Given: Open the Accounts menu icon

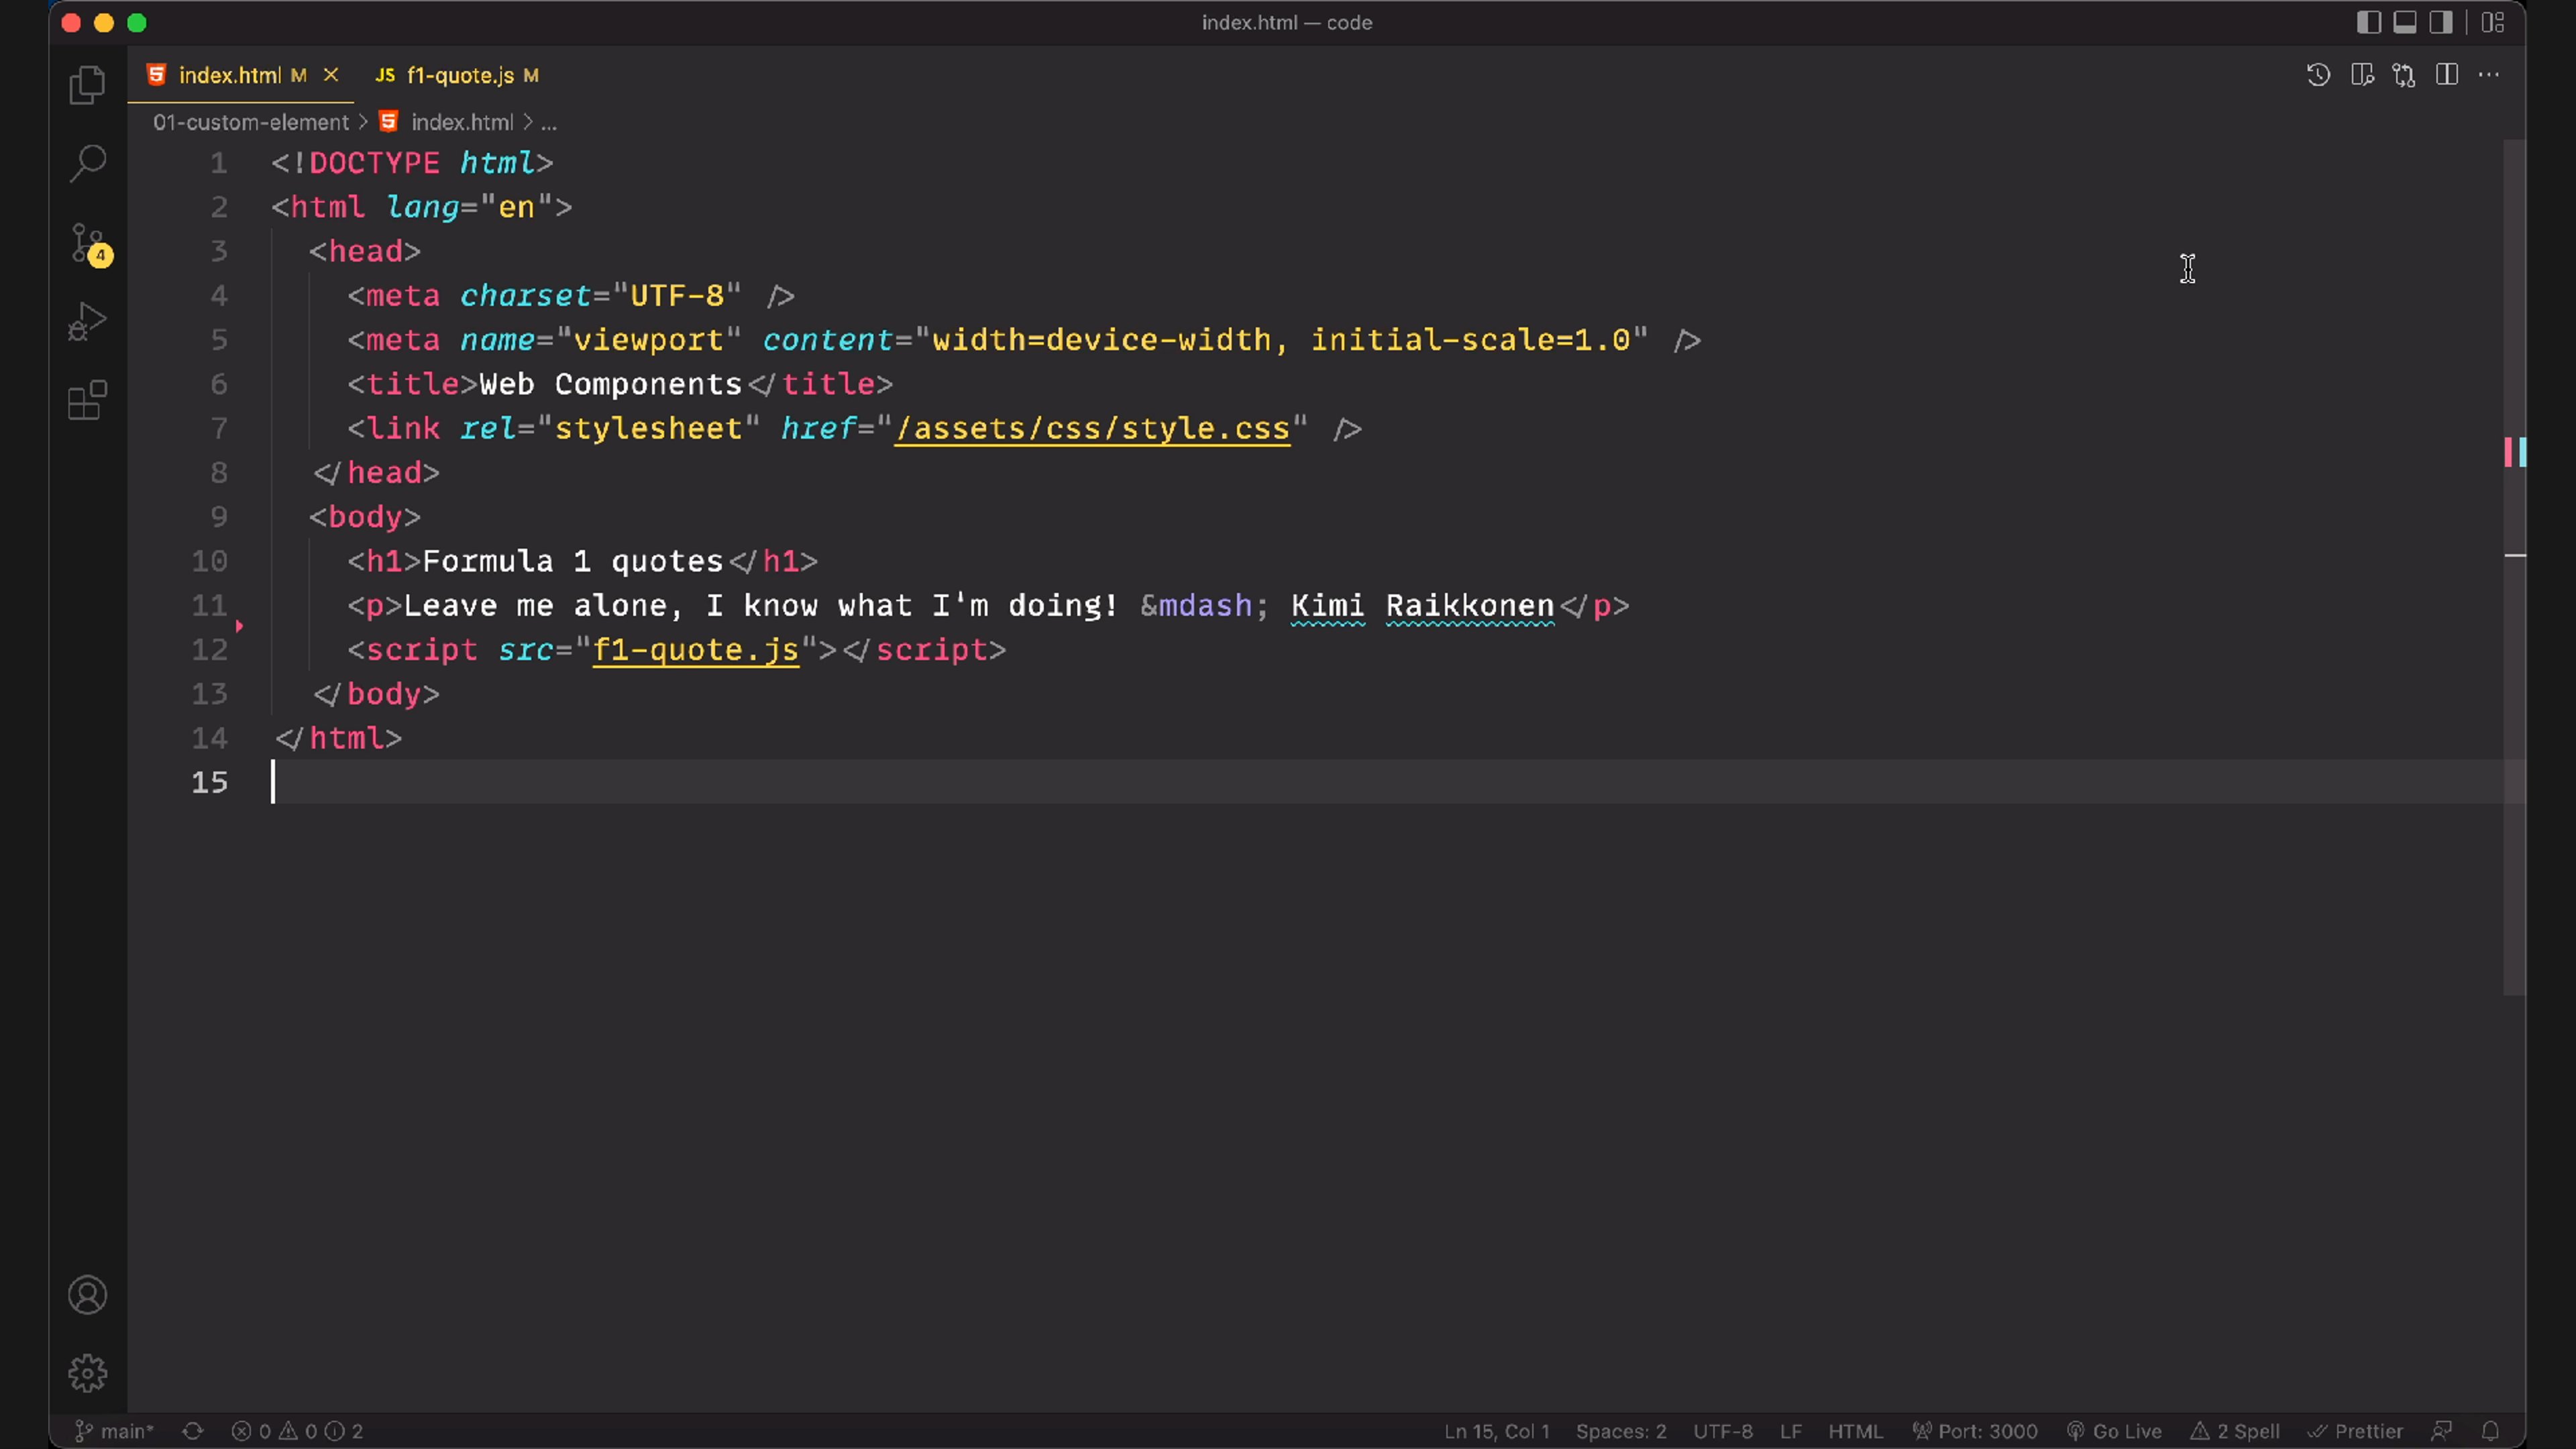Looking at the screenshot, I should (x=88, y=1295).
